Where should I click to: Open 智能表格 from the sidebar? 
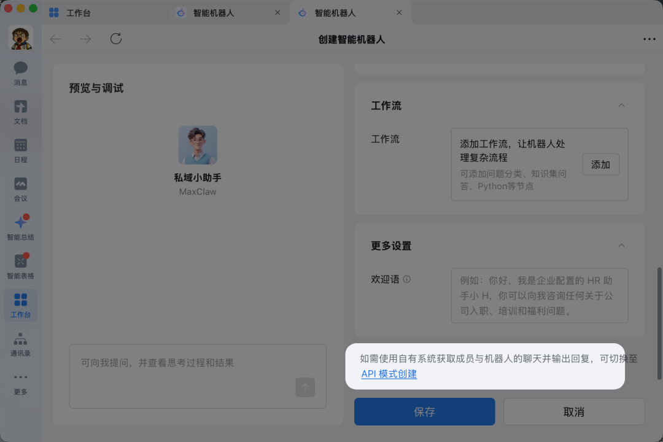(20, 265)
